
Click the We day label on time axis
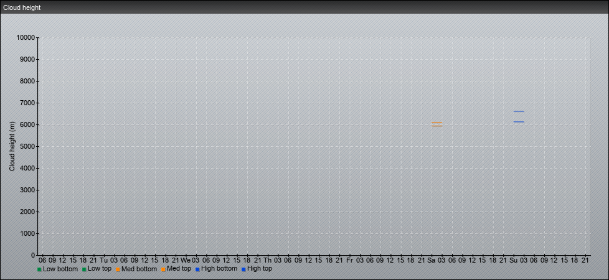(x=186, y=260)
